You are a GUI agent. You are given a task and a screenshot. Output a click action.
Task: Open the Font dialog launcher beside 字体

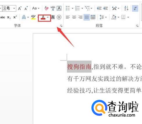(x=61, y=26)
